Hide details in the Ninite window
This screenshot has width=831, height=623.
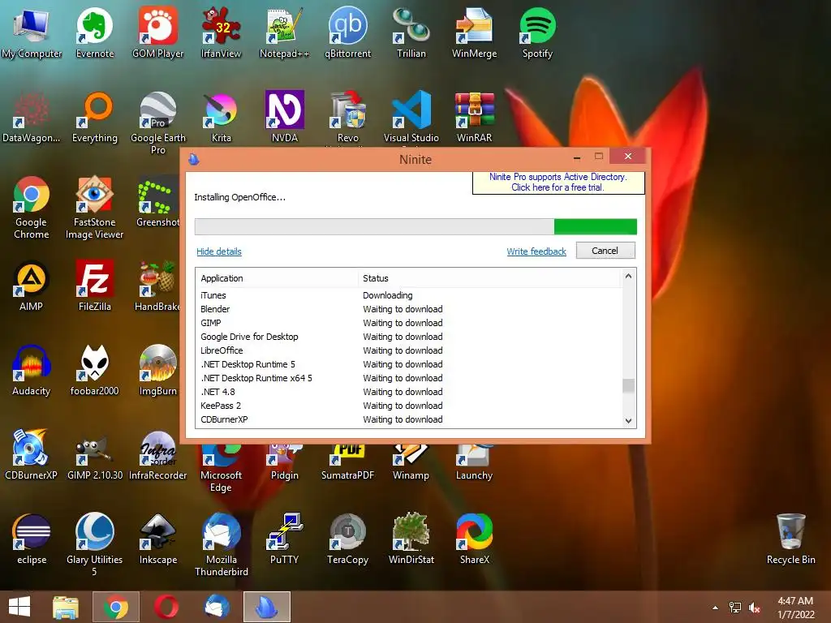click(219, 251)
